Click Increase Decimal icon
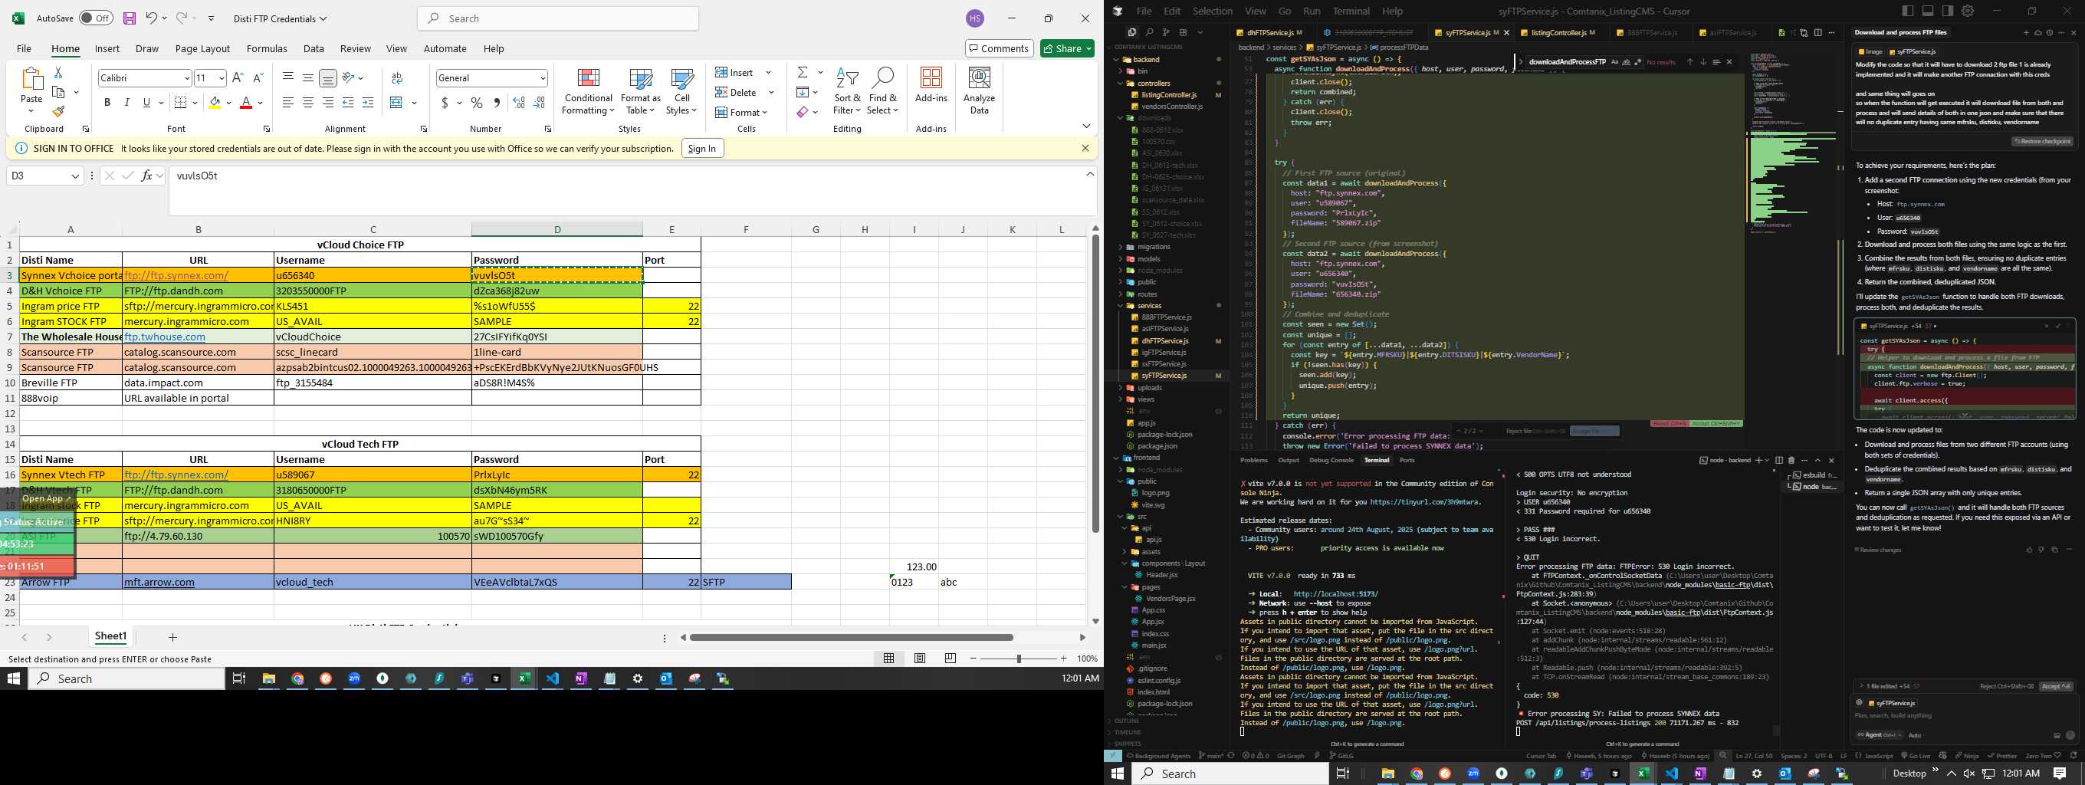The image size is (2085, 785). tap(519, 103)
